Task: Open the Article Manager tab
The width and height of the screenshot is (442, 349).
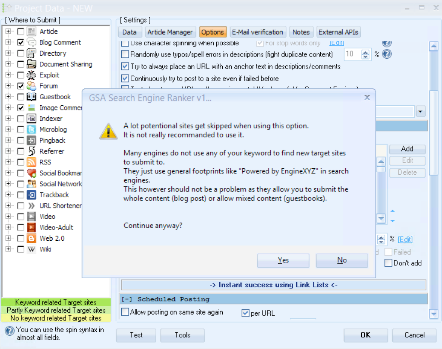Action: (x=170, y=32)
